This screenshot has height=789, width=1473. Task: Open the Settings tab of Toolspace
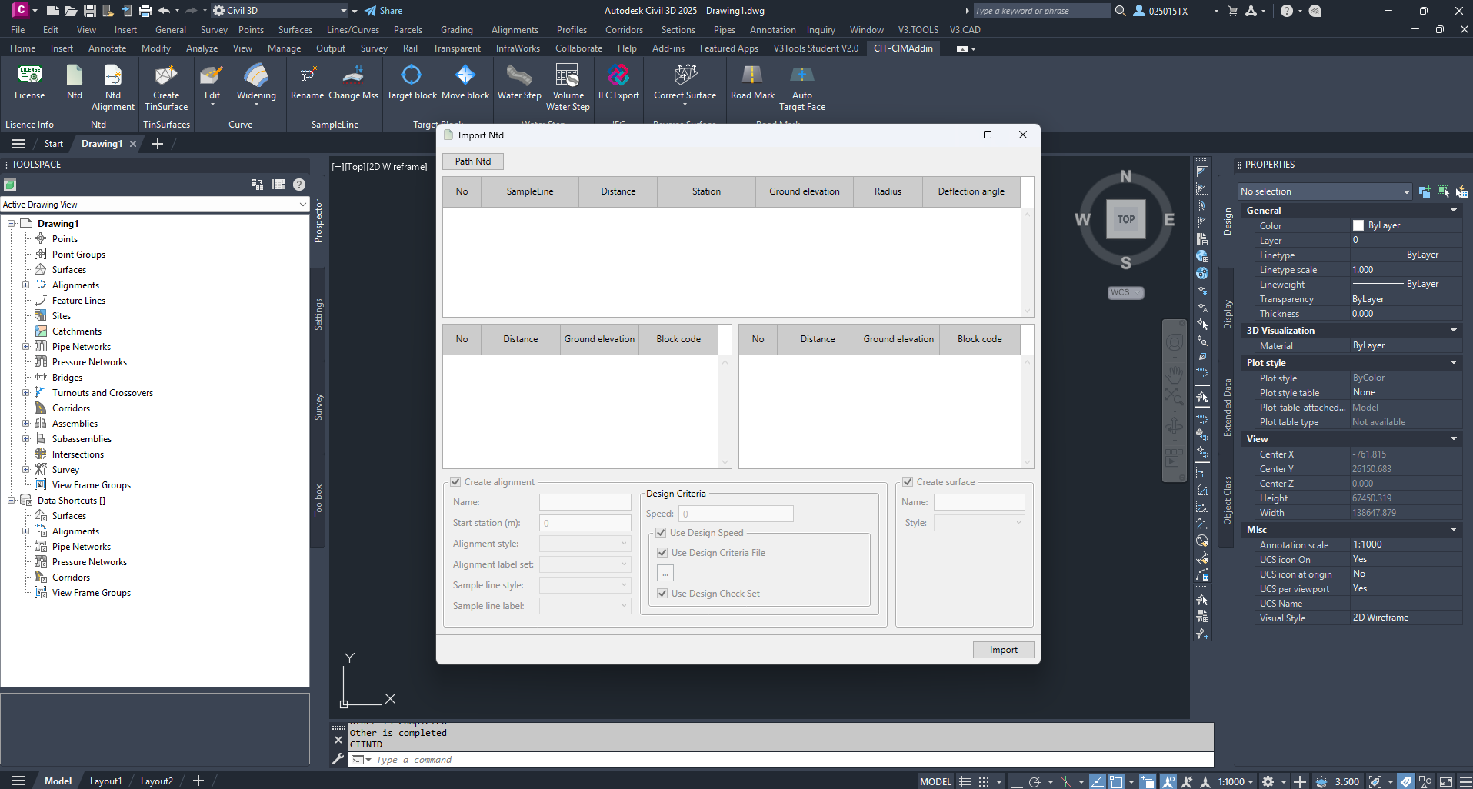pyautogui.click(x=318, y=315)
